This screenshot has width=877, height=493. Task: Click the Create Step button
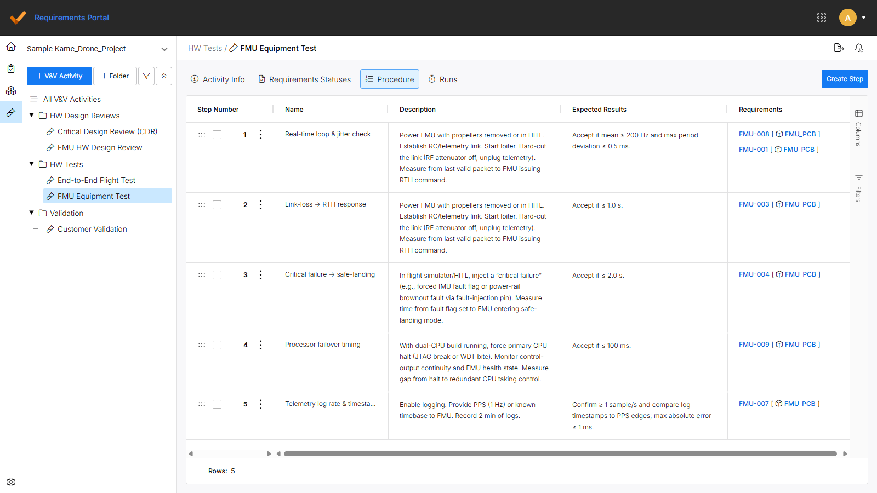tap(845, 79)
